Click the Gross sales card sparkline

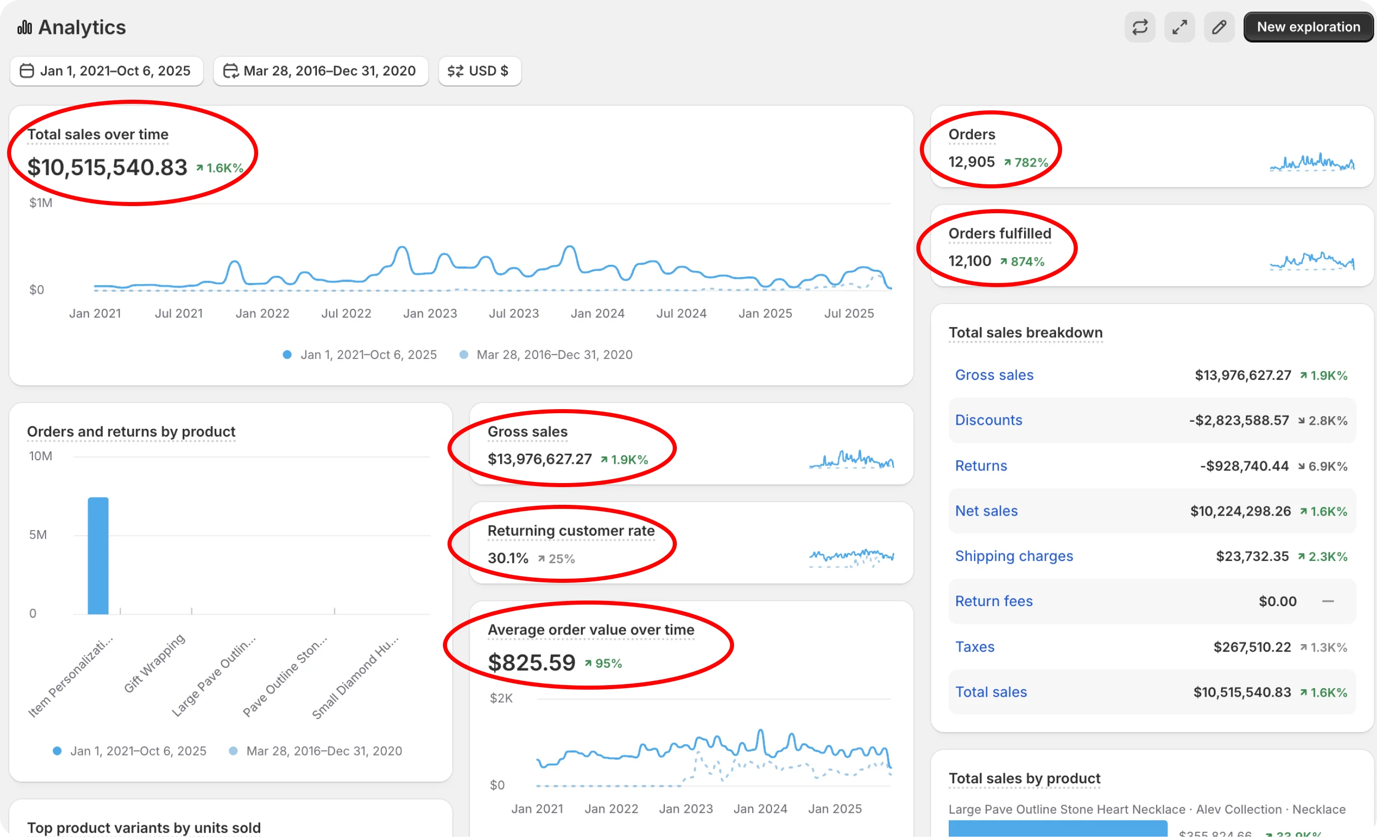pos(851,460)
